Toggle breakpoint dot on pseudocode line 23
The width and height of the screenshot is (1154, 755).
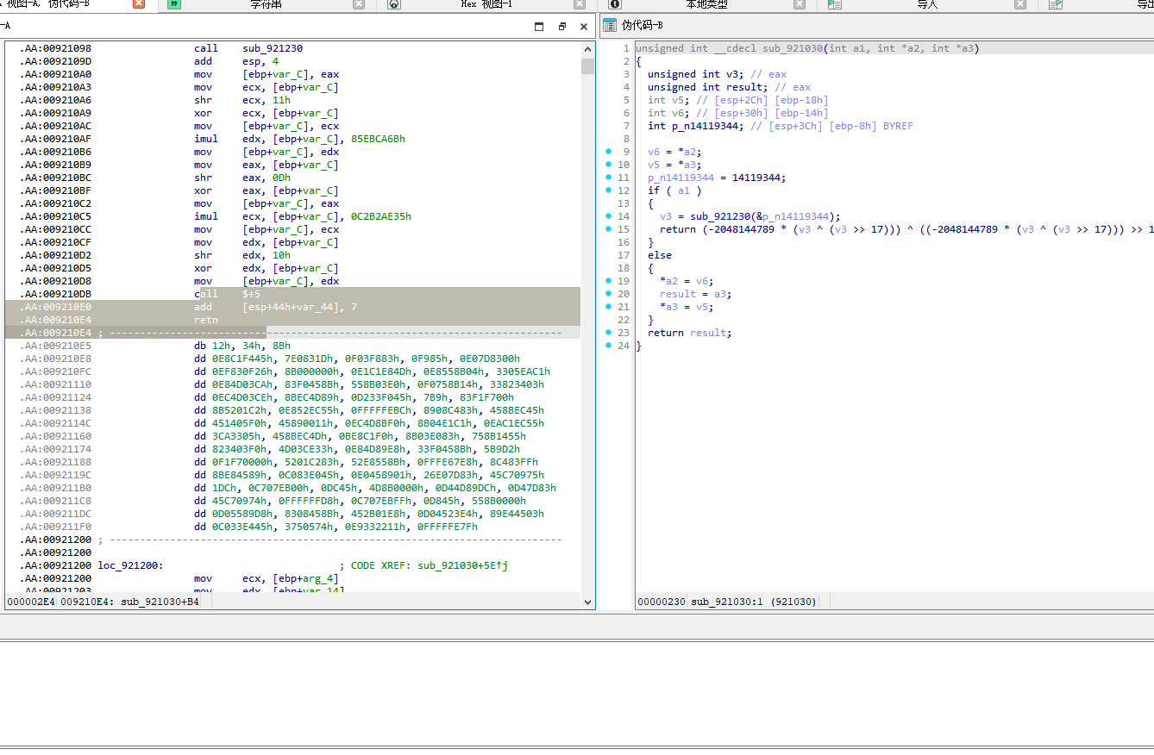(x=608, y=333)
